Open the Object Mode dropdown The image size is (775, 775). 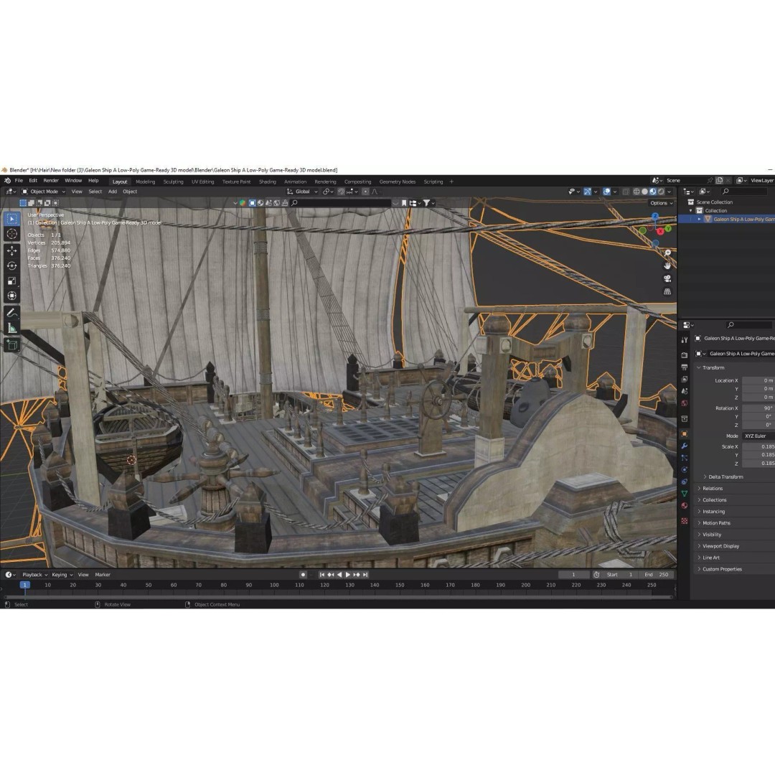click(x=44, y=192)
